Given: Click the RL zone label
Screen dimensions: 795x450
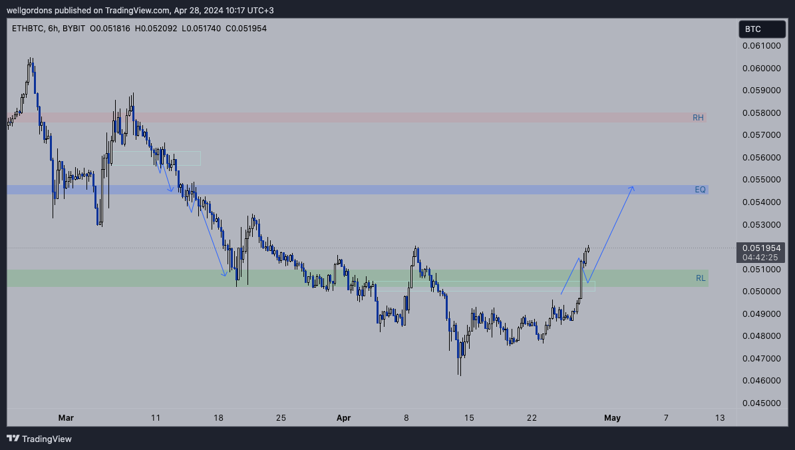Looking at the screenshot, I should click(701, 278).
